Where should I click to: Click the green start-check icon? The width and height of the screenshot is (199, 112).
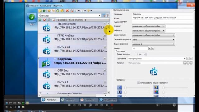tap(40, 20)
